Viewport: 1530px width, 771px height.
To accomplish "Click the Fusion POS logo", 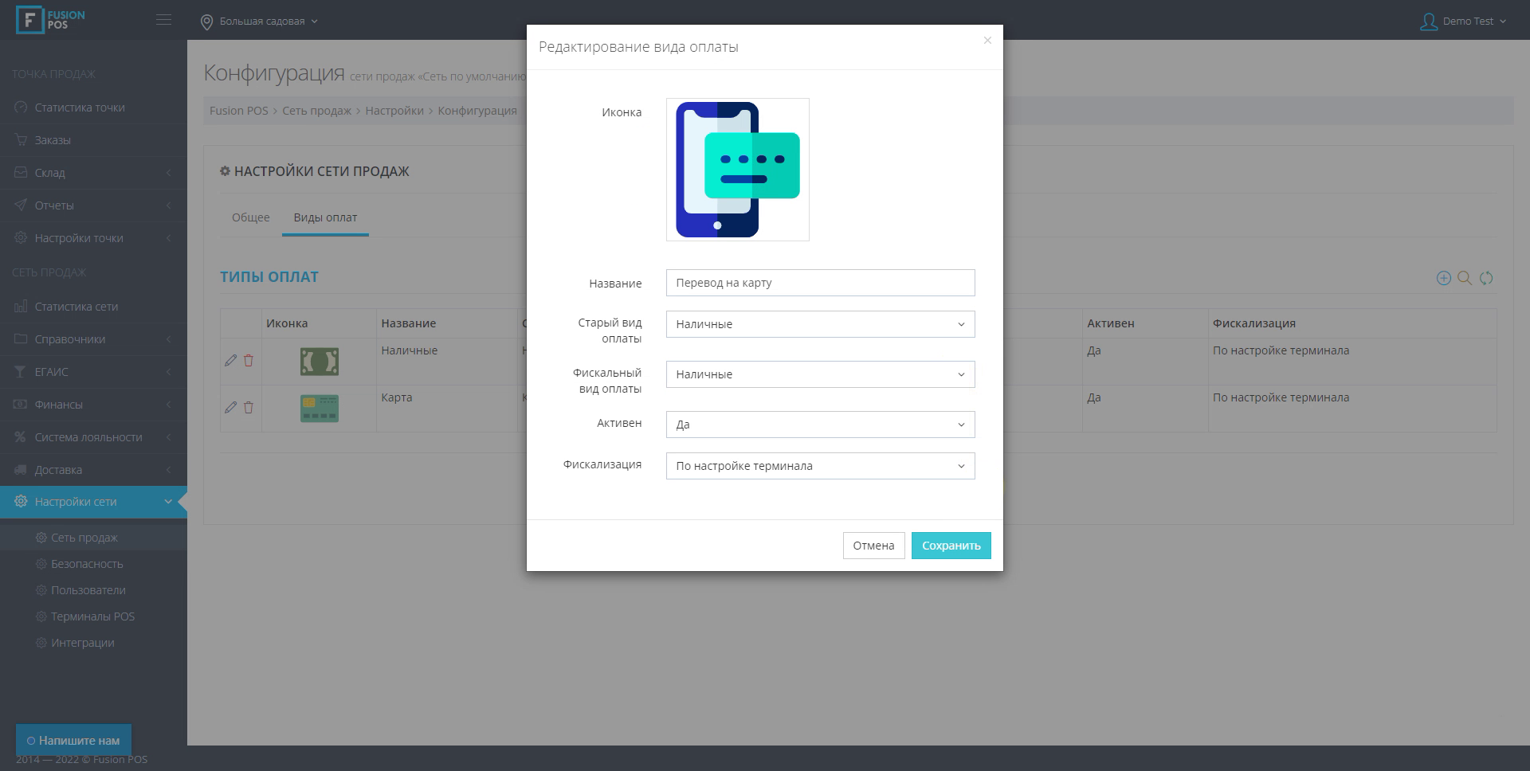I will pyautogui.click(x=51, y=20).
